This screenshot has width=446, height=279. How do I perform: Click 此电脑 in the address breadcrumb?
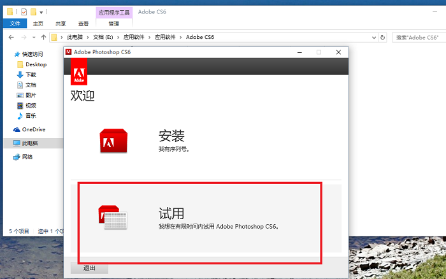coord(75,37)
